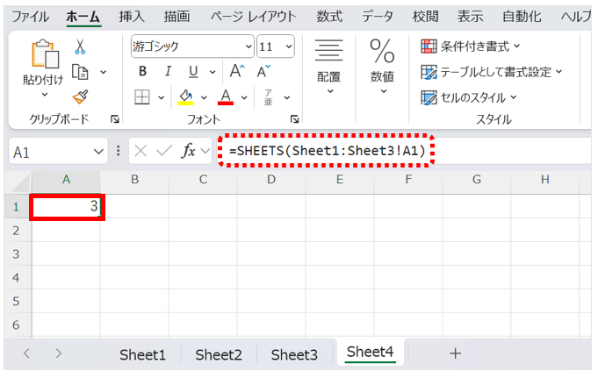This screenshot has width=598, height=378.
Task: Switch to the ページ レイアウト tab
Action: [x=253, y=17]
